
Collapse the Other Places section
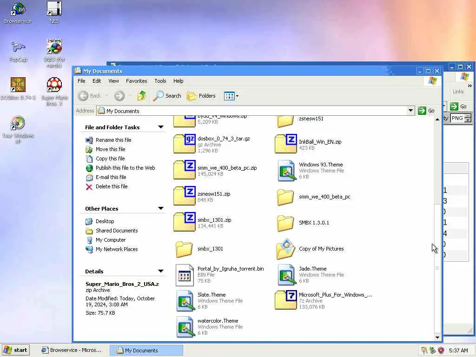(161, 209)
